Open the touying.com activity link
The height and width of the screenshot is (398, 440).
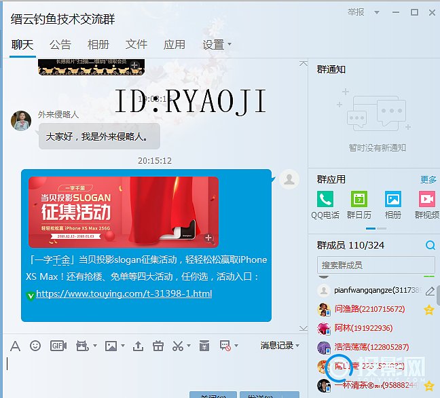[124, 293]
